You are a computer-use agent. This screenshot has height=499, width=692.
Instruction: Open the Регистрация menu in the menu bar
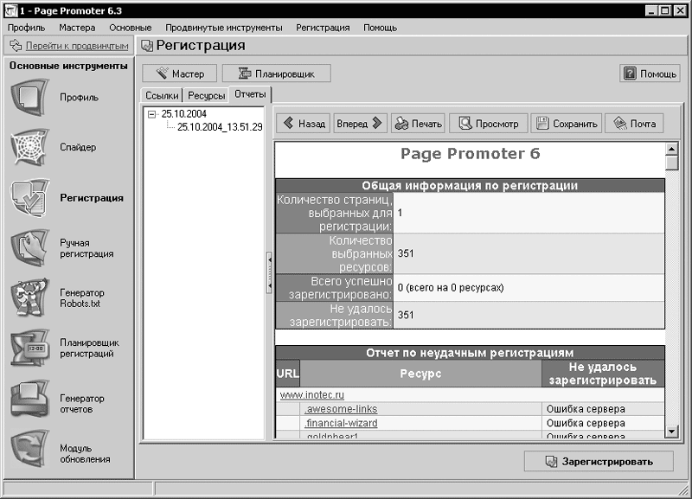[323, 28]
